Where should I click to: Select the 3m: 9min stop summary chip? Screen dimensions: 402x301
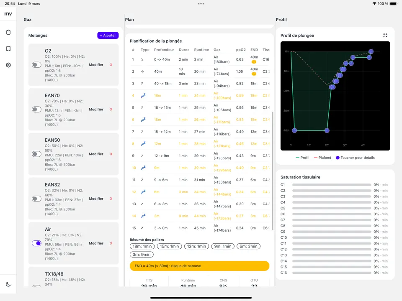[142, 255]
